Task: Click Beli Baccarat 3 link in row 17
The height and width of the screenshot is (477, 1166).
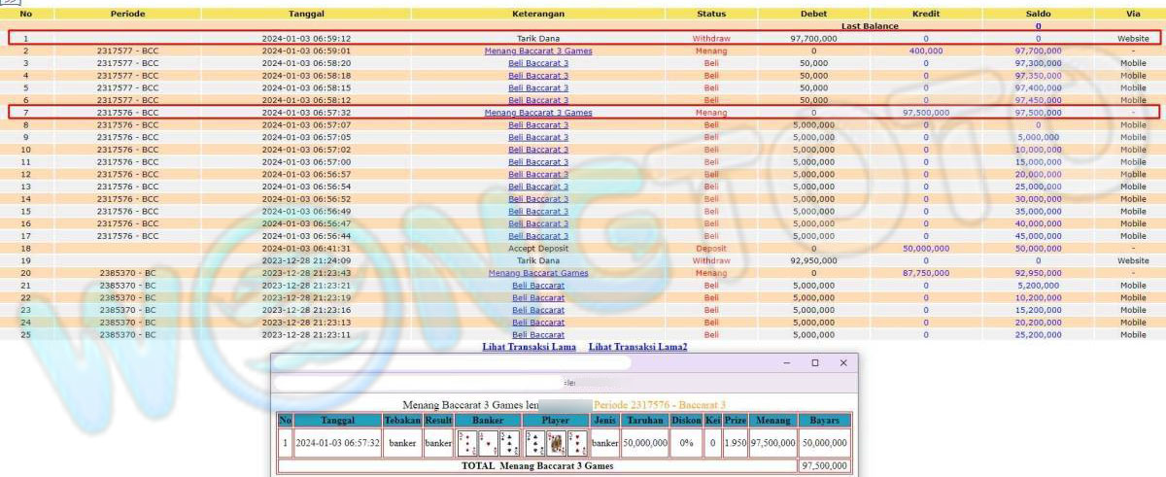Action: 538,236
